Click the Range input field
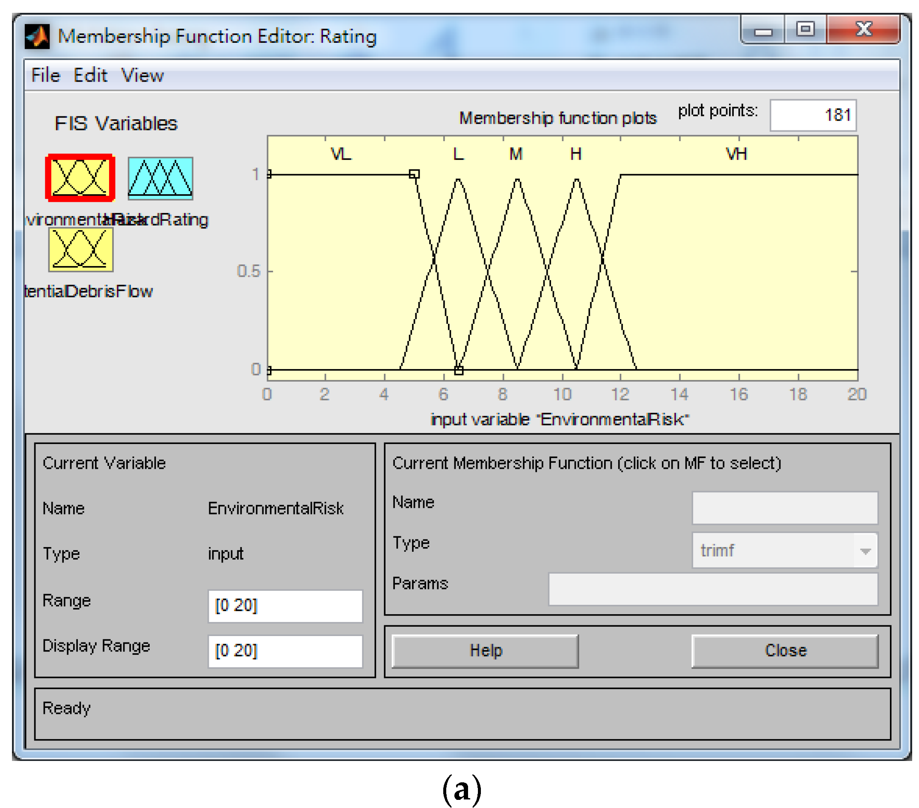 point(285,606)
